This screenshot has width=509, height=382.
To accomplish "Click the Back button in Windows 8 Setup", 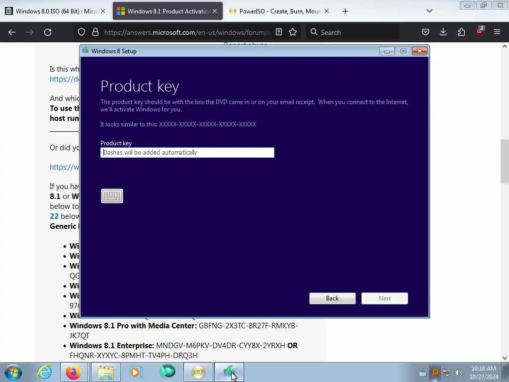I will point(333,298).
